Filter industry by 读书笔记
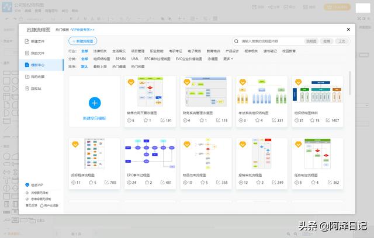374x238 pixels. (x=270, y=51)
